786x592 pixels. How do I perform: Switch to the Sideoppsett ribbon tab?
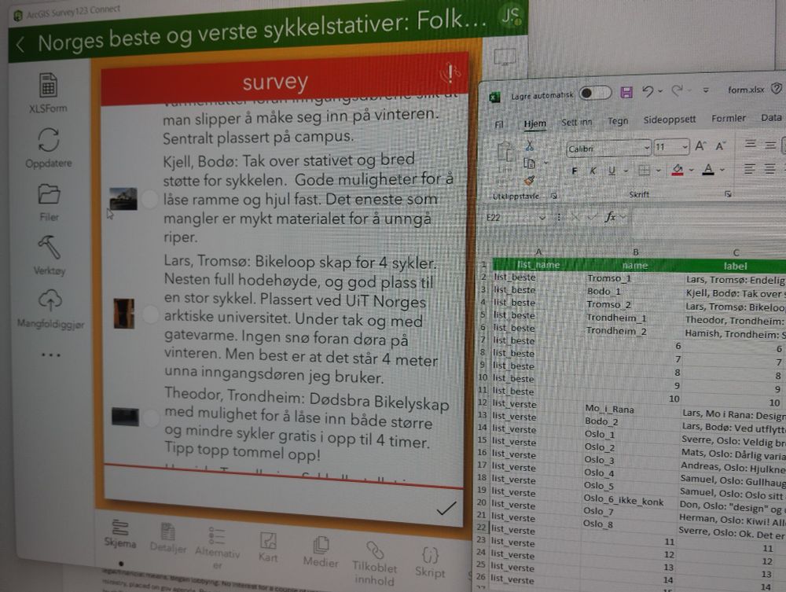click(670, 120)
